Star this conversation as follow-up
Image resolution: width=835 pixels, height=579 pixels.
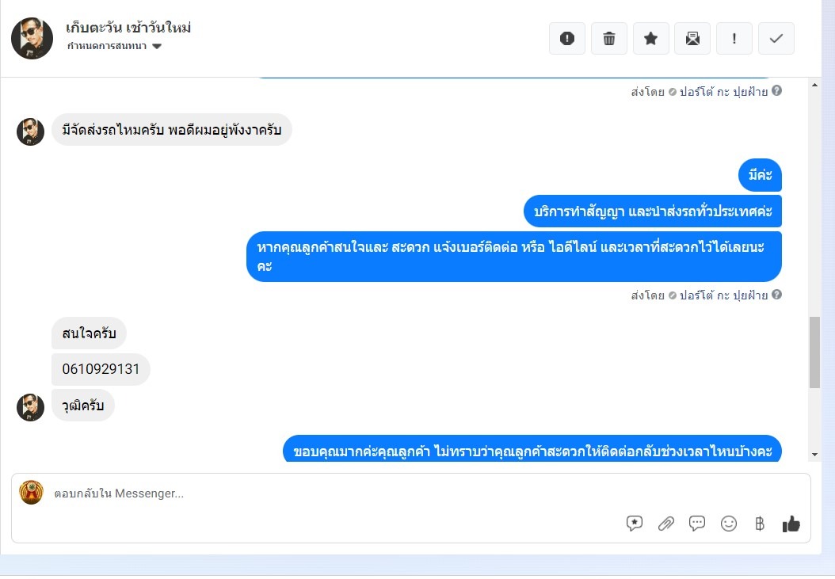coord(650,38)
